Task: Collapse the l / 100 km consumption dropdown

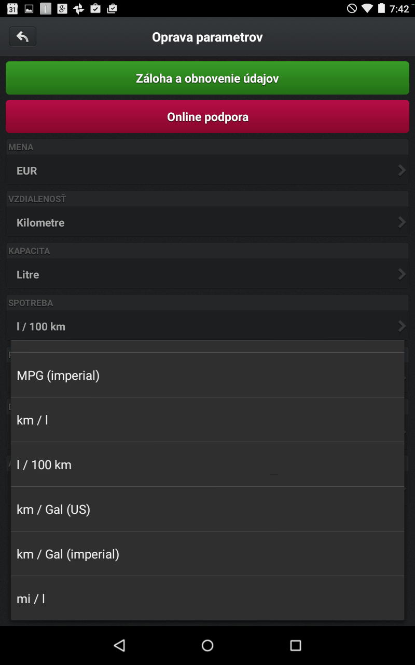Action: [x=208, y=326]
